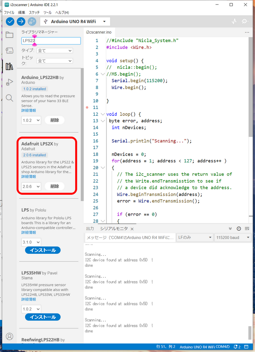The width and height of the screenshot is (255, 352).
Task: Toggle the Library Manager books icon
Action: pos(10,67)
